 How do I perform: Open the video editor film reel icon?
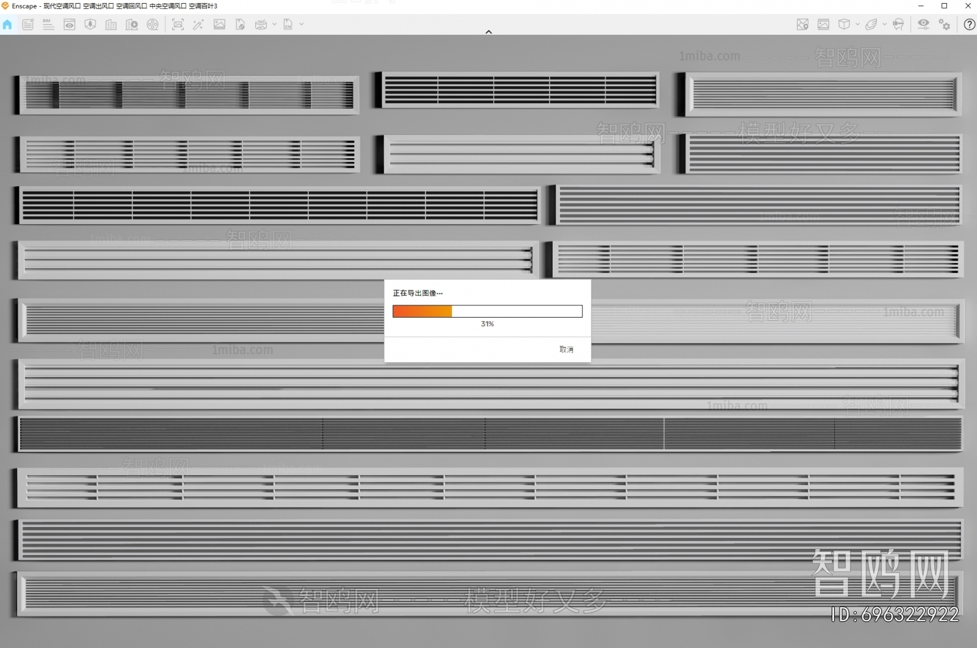coord(153,24)
